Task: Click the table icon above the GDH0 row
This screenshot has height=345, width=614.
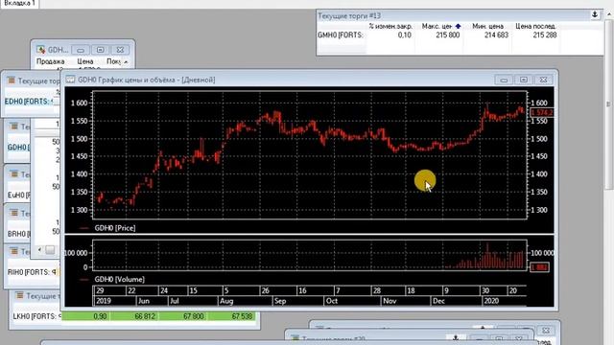Action: point(13,126)
